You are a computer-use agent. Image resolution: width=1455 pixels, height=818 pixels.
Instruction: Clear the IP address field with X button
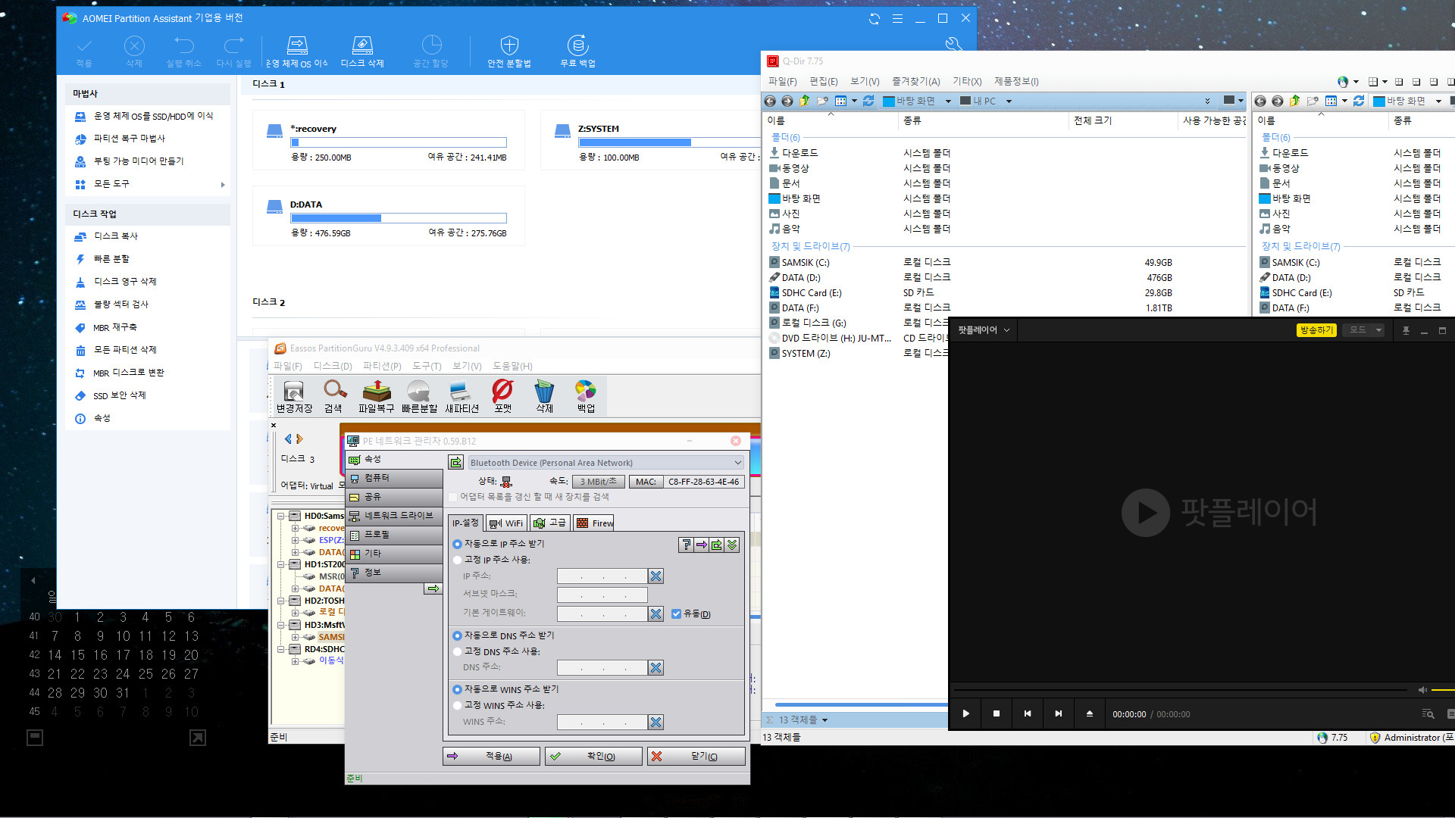[x=656, y=576]
